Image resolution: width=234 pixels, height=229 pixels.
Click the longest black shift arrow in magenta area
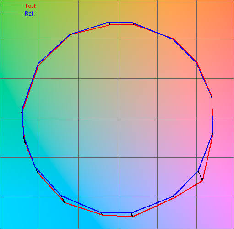[200, 176]
